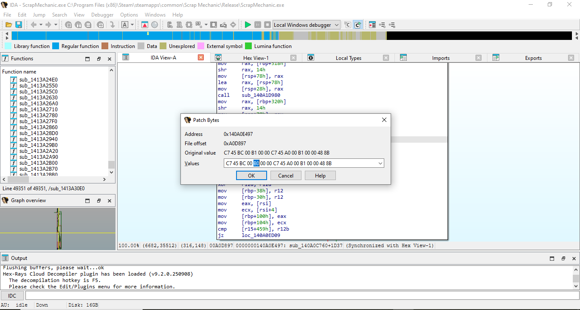Click the IDC button beside command line
The width and height of the screenshot is (580, 310).
[x=12, y=296]
